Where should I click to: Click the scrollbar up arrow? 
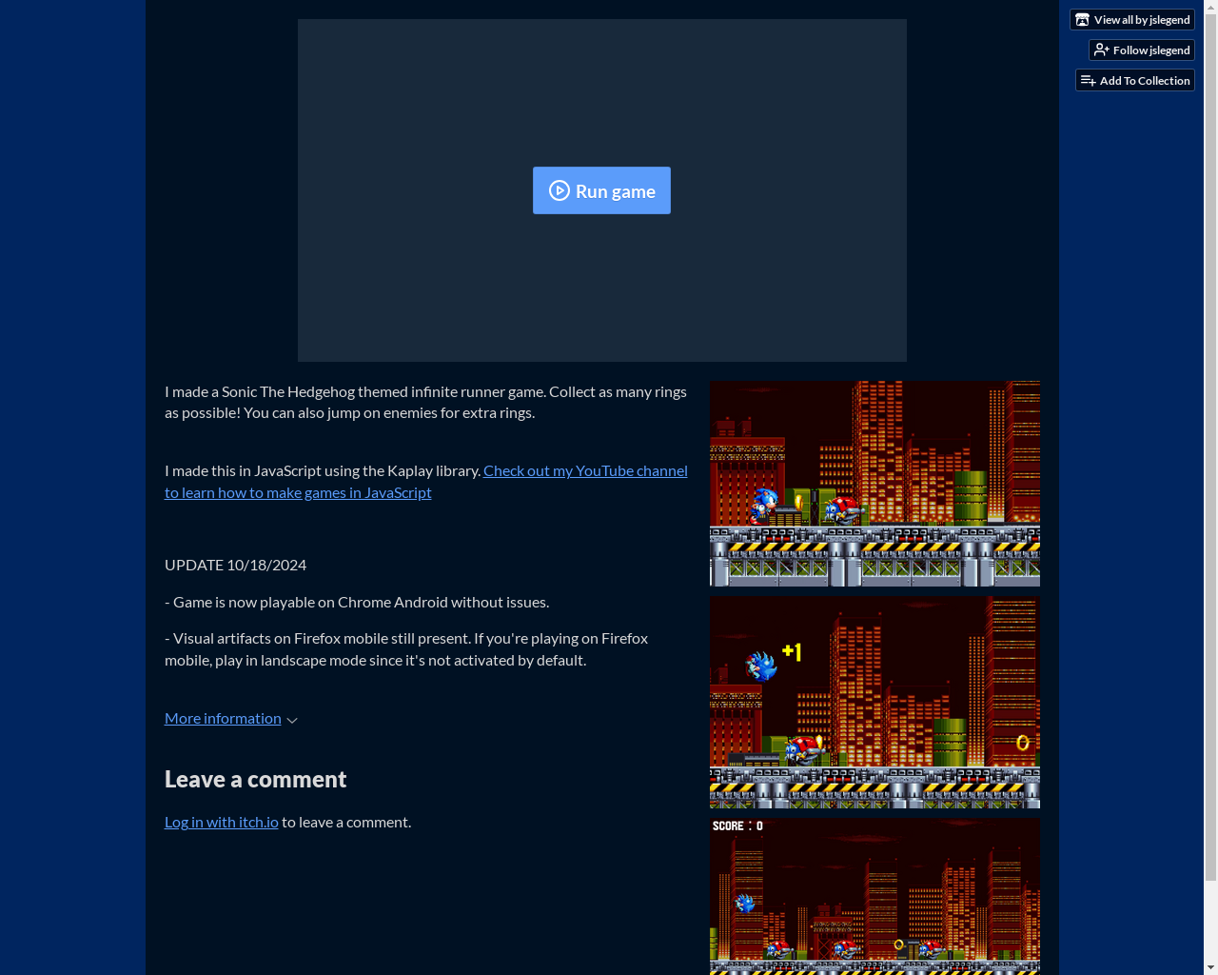[1210, 7]
